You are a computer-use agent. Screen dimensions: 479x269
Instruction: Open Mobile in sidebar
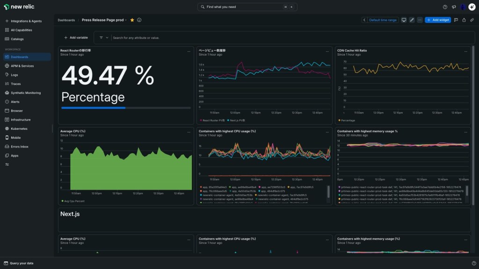[27, 138]
